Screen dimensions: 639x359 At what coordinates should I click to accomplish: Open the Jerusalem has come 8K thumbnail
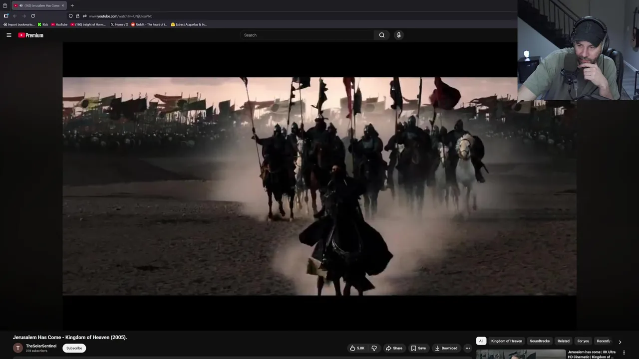[521, 355]
